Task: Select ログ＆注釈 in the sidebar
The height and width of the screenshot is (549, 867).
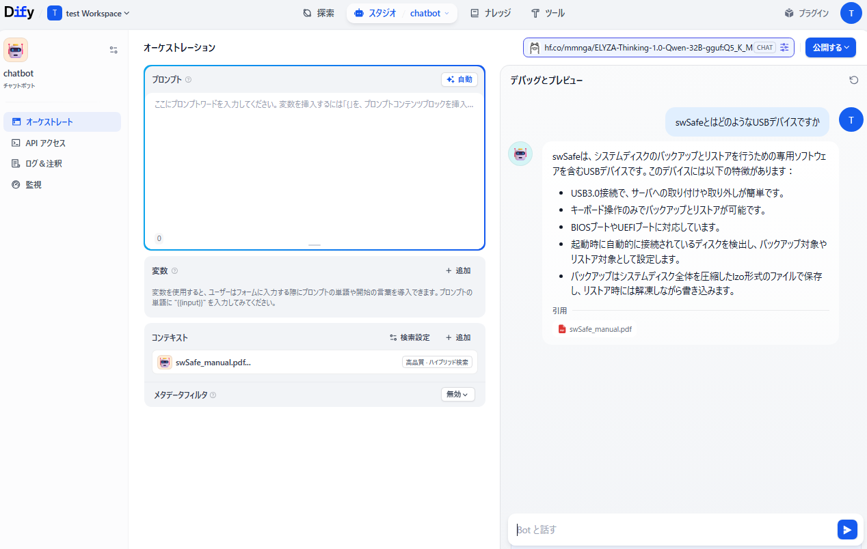Action: [44, 164]
